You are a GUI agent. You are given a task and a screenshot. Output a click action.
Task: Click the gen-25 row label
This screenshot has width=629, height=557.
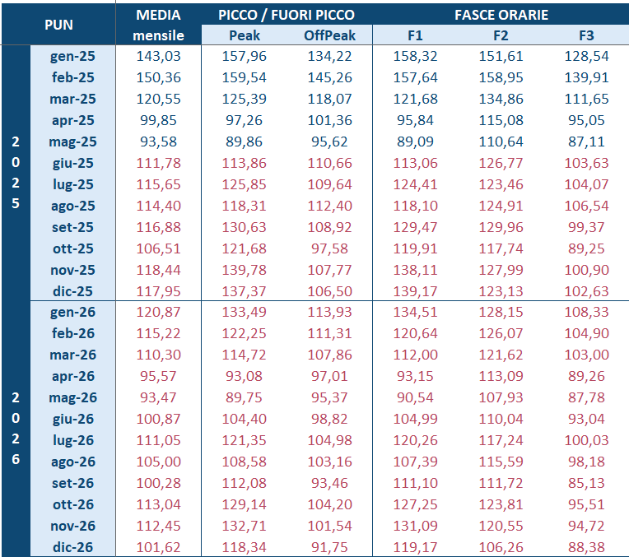[72, 56]
